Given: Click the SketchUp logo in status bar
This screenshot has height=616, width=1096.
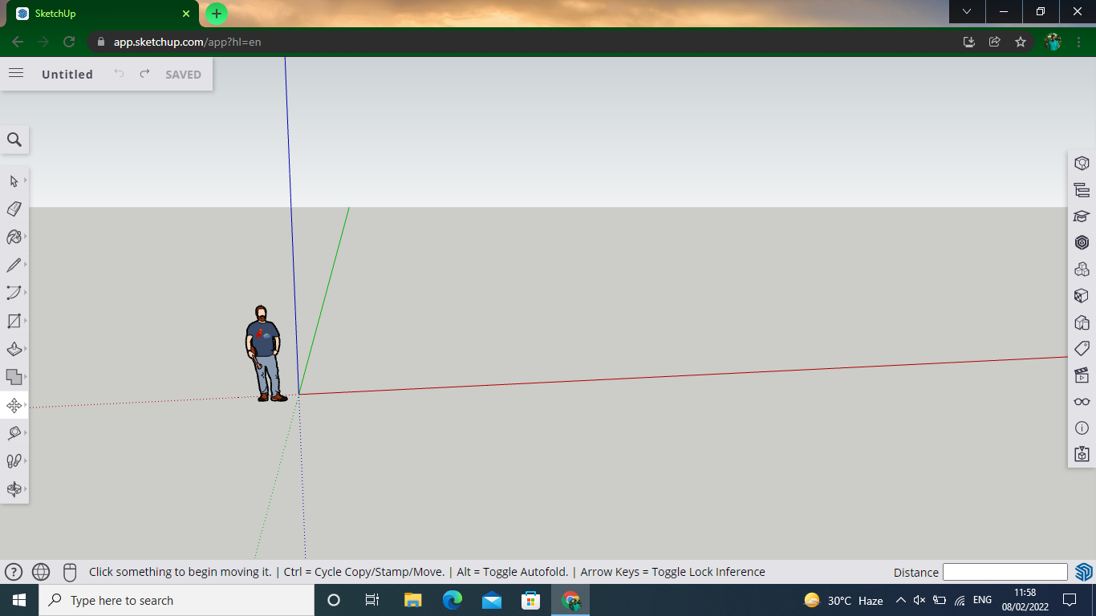Looking at the screenshot, I should click(x=1084, y=572).
